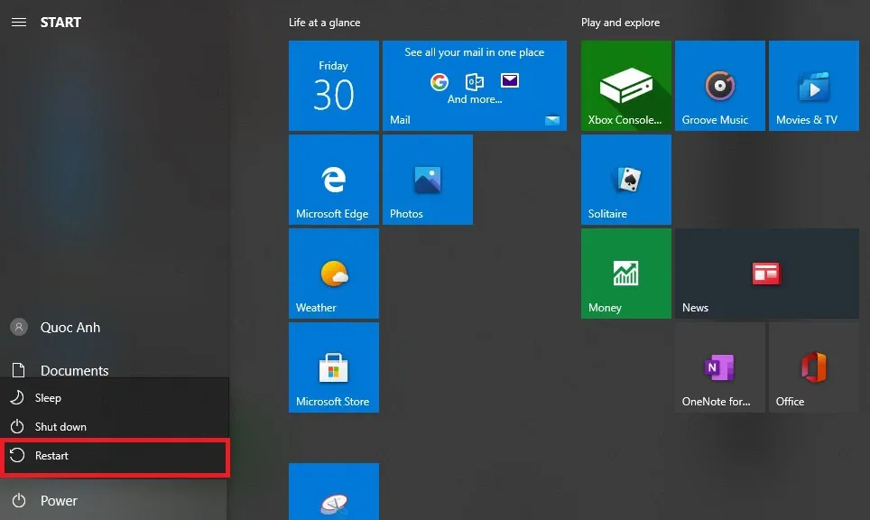
Task: Open the Movies & TV tile
Action: pos(813,86)
